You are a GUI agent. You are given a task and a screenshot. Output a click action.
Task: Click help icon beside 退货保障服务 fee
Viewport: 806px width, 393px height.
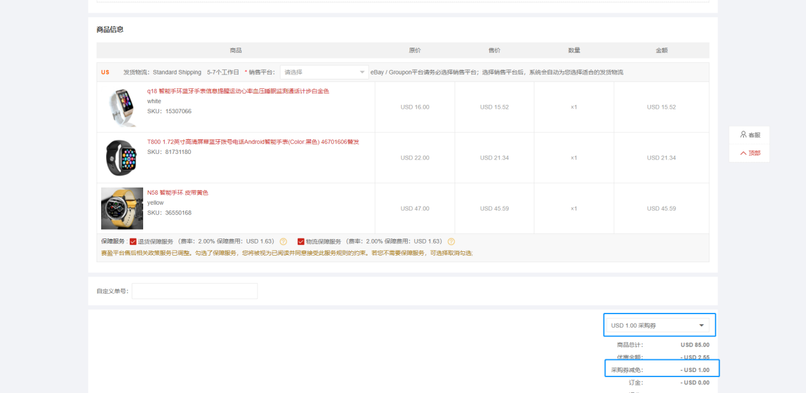(283, 242)
